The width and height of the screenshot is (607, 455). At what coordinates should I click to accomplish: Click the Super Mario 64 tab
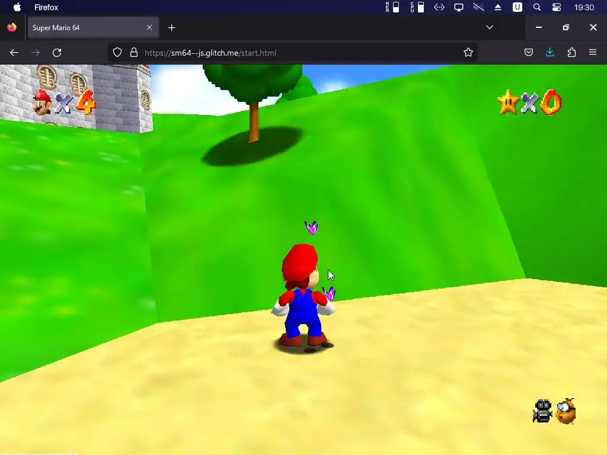tap(93, 27)
